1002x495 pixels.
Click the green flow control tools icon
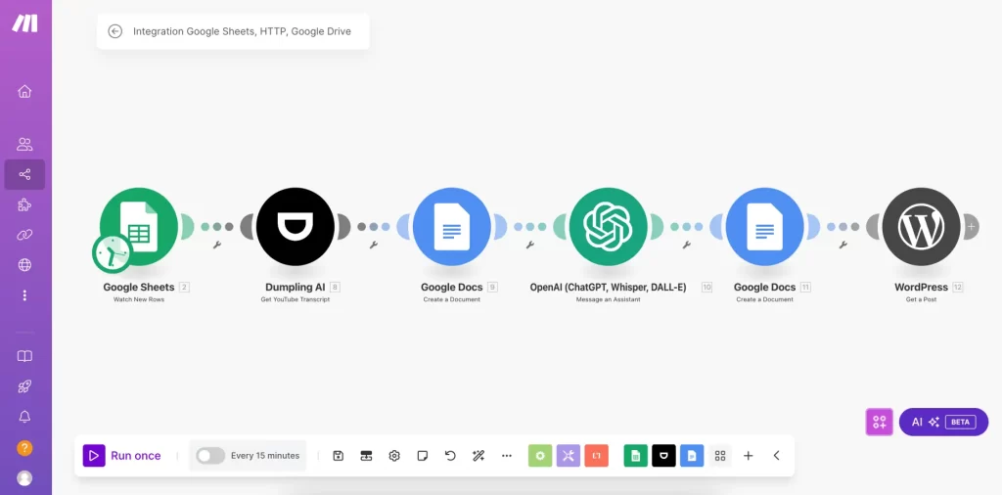click(x=540, y=456)
